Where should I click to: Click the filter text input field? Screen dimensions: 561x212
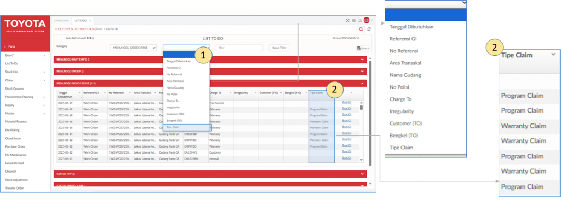tap(239, 48)
